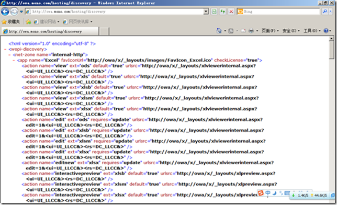The image size is (337, 205).
Task: Stop loading with the red X button
Action: [231, 12]
